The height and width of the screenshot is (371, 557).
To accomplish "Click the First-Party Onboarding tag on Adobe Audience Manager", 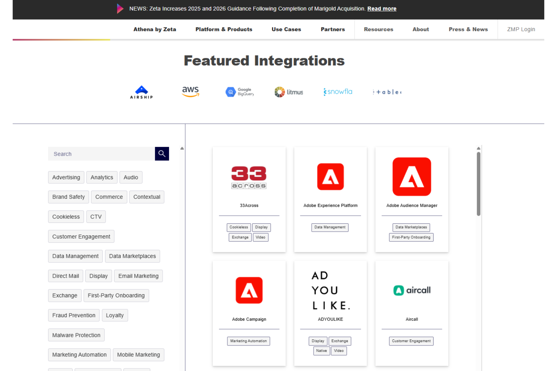I will point(411,238).
